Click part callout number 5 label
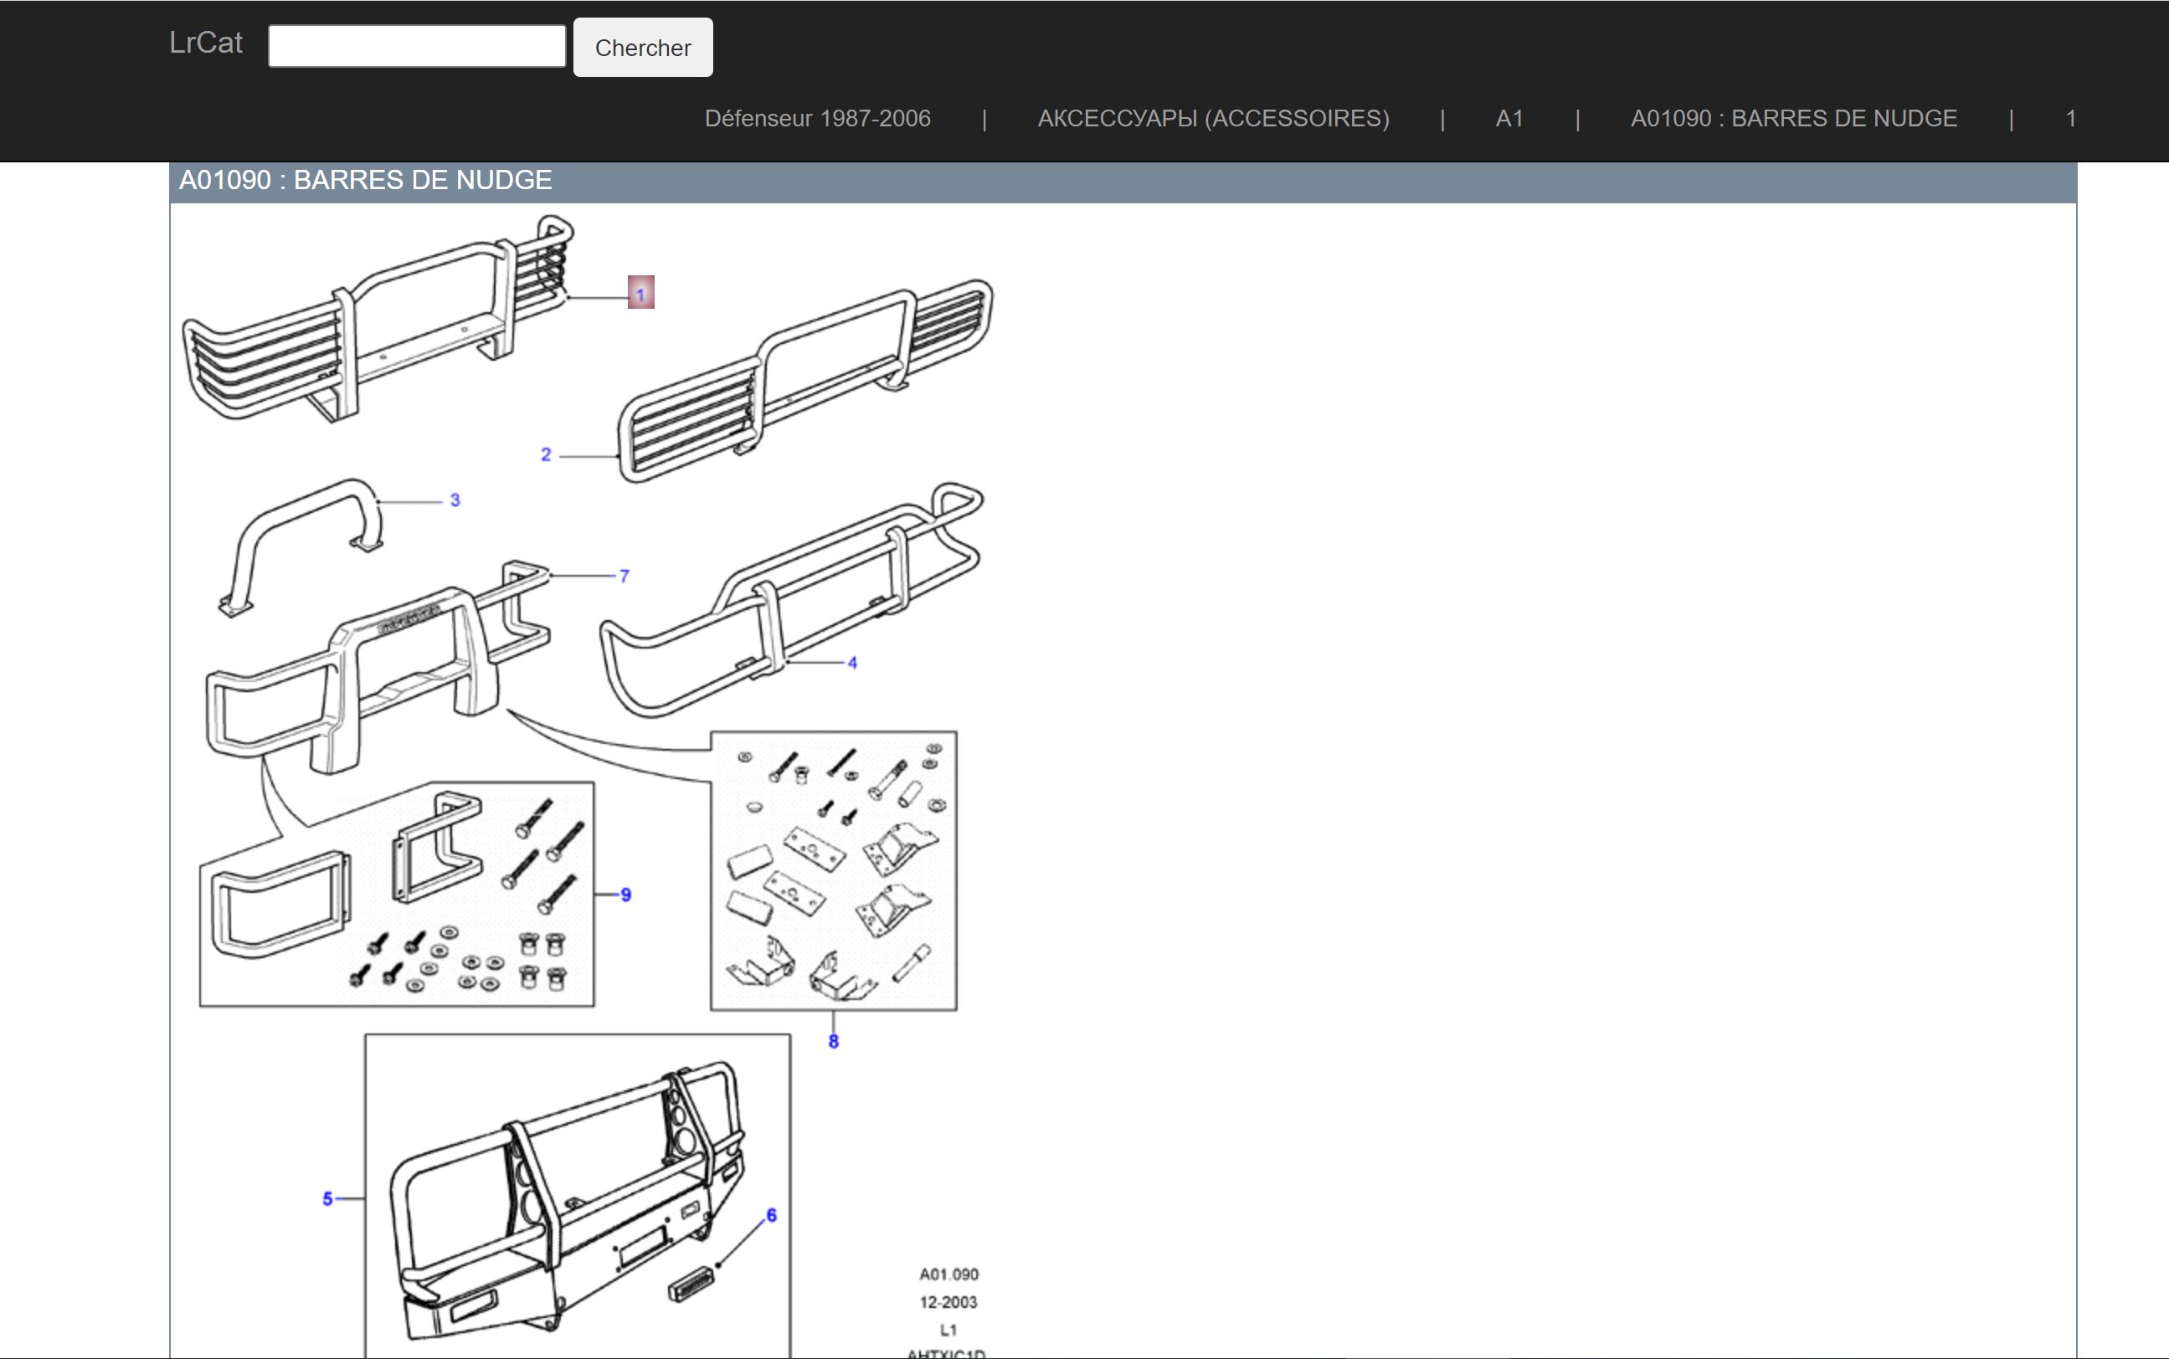2169x1359 pixels. [x=327, y=1198]
